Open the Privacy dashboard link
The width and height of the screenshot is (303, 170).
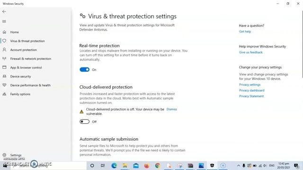(251, 90)
